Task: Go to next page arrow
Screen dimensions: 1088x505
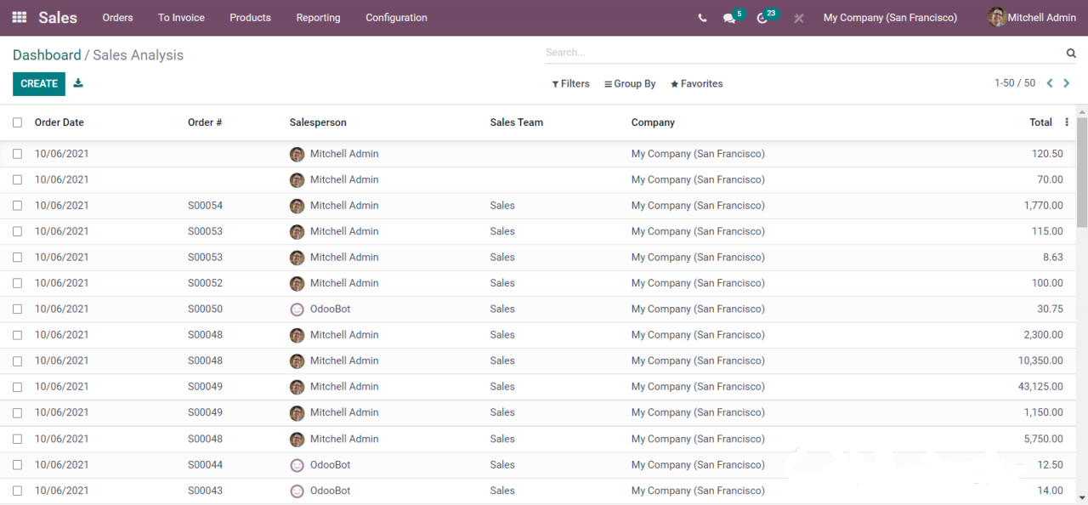Action: click(1068, 83)
